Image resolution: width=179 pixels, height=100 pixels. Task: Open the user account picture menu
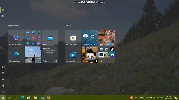pyautogui.click(x=3, y=67)
